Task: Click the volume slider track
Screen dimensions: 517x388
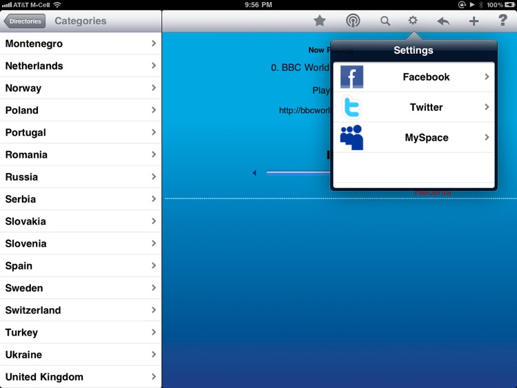Action: 298,173
